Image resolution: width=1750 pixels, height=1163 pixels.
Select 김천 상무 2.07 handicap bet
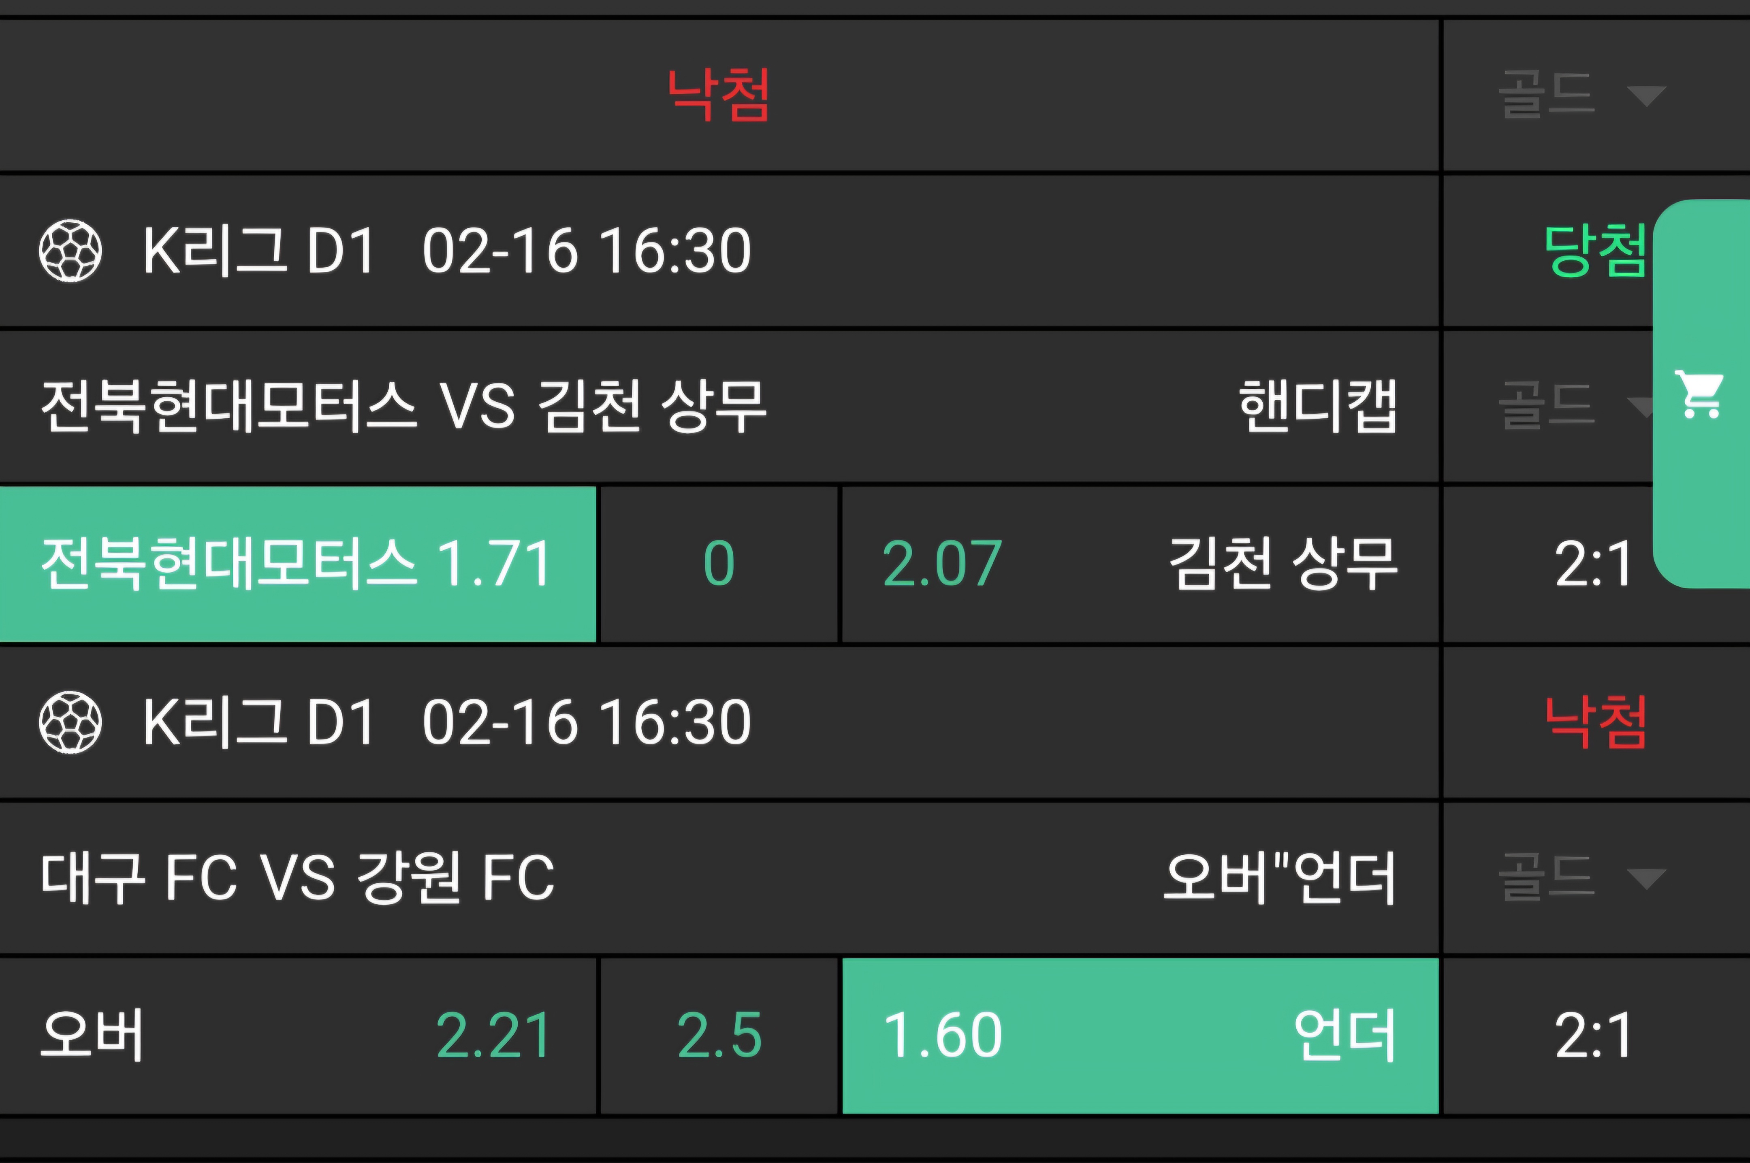1140,564
